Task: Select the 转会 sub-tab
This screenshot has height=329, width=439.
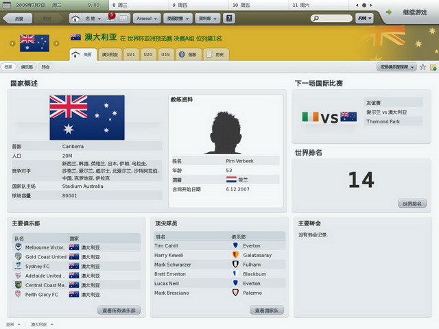Action: 45,67
